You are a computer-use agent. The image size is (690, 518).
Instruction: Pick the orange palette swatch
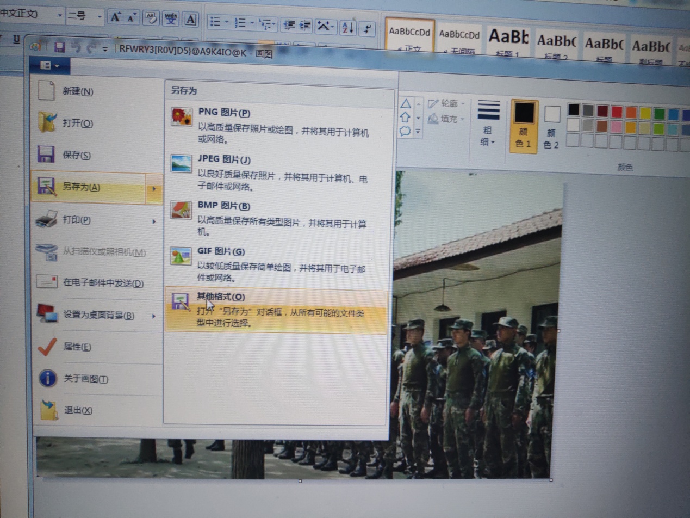coord(631,112)
